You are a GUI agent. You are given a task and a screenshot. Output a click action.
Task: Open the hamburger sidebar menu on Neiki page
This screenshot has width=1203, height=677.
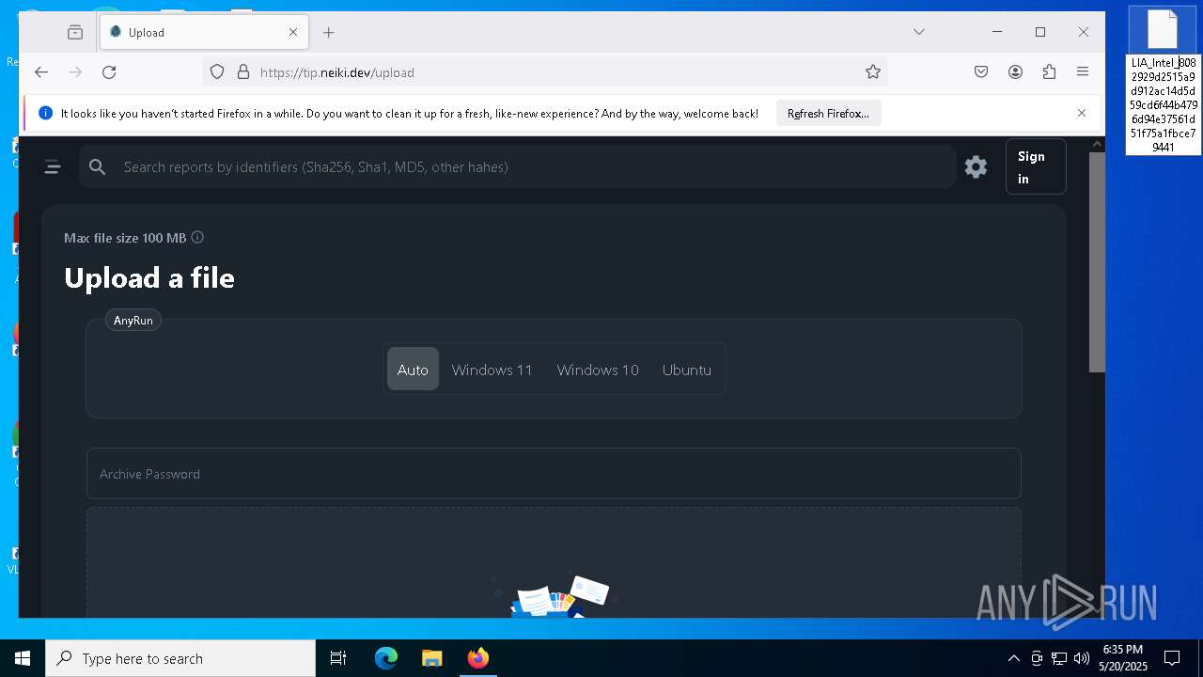point(53,167)
